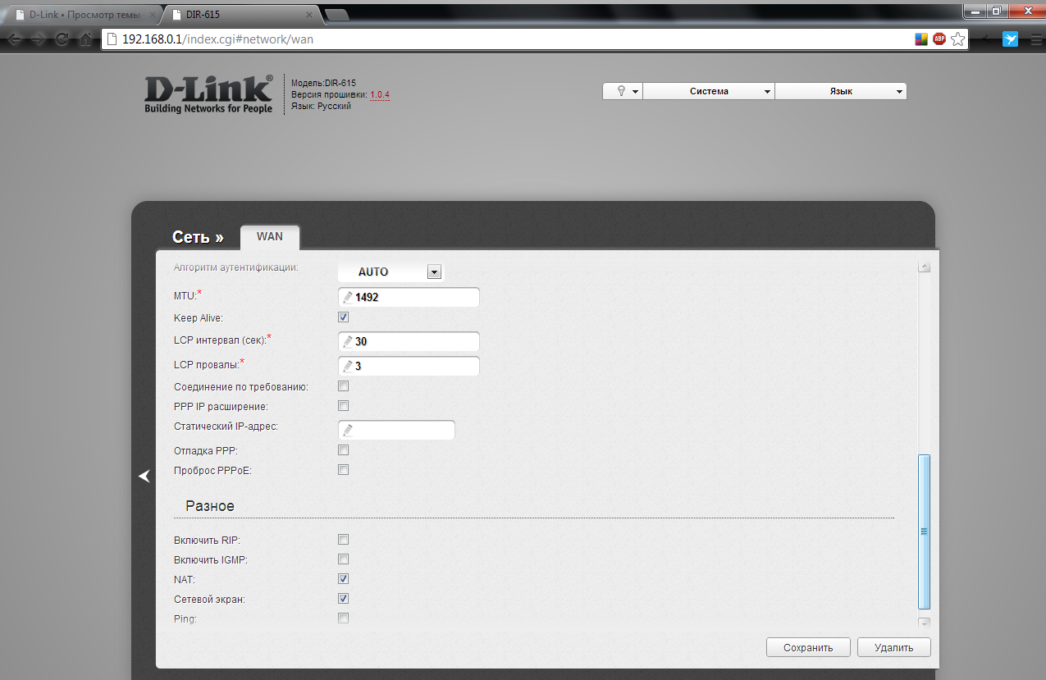Reload the page with refresh icon
The width and height of the screenshot is (1046, 680).
[62, 39]
